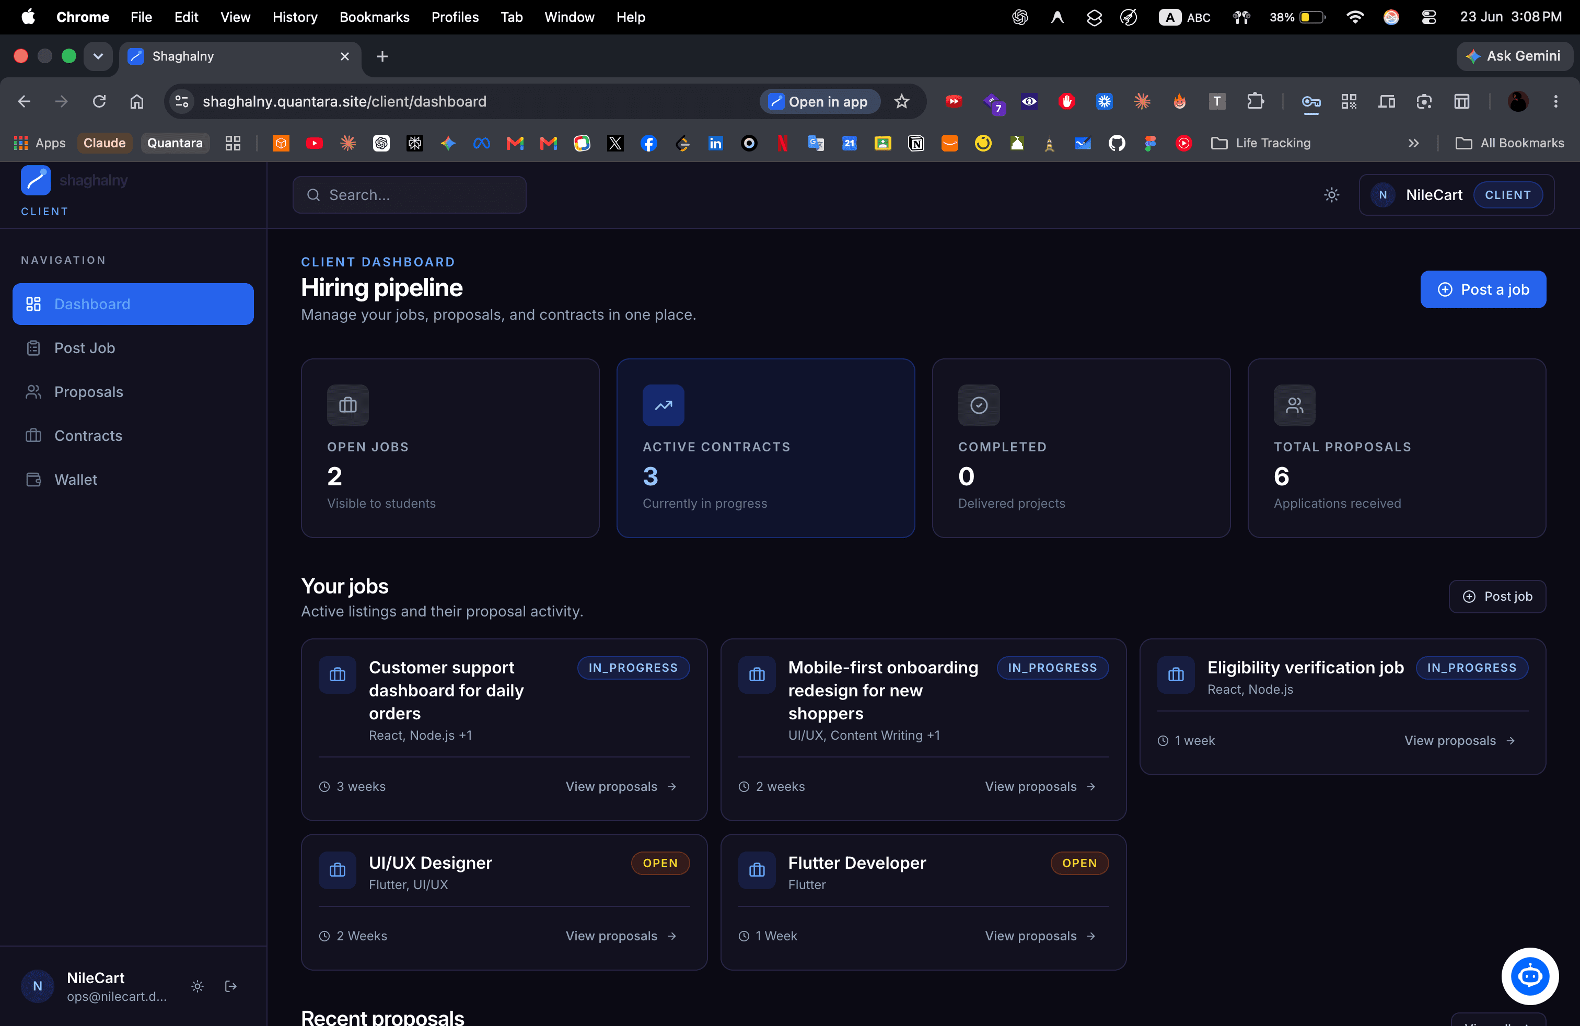Screen dimensions: 1580x1026
Task: View proposals for Customer support dashboard job
Action: 621,786
